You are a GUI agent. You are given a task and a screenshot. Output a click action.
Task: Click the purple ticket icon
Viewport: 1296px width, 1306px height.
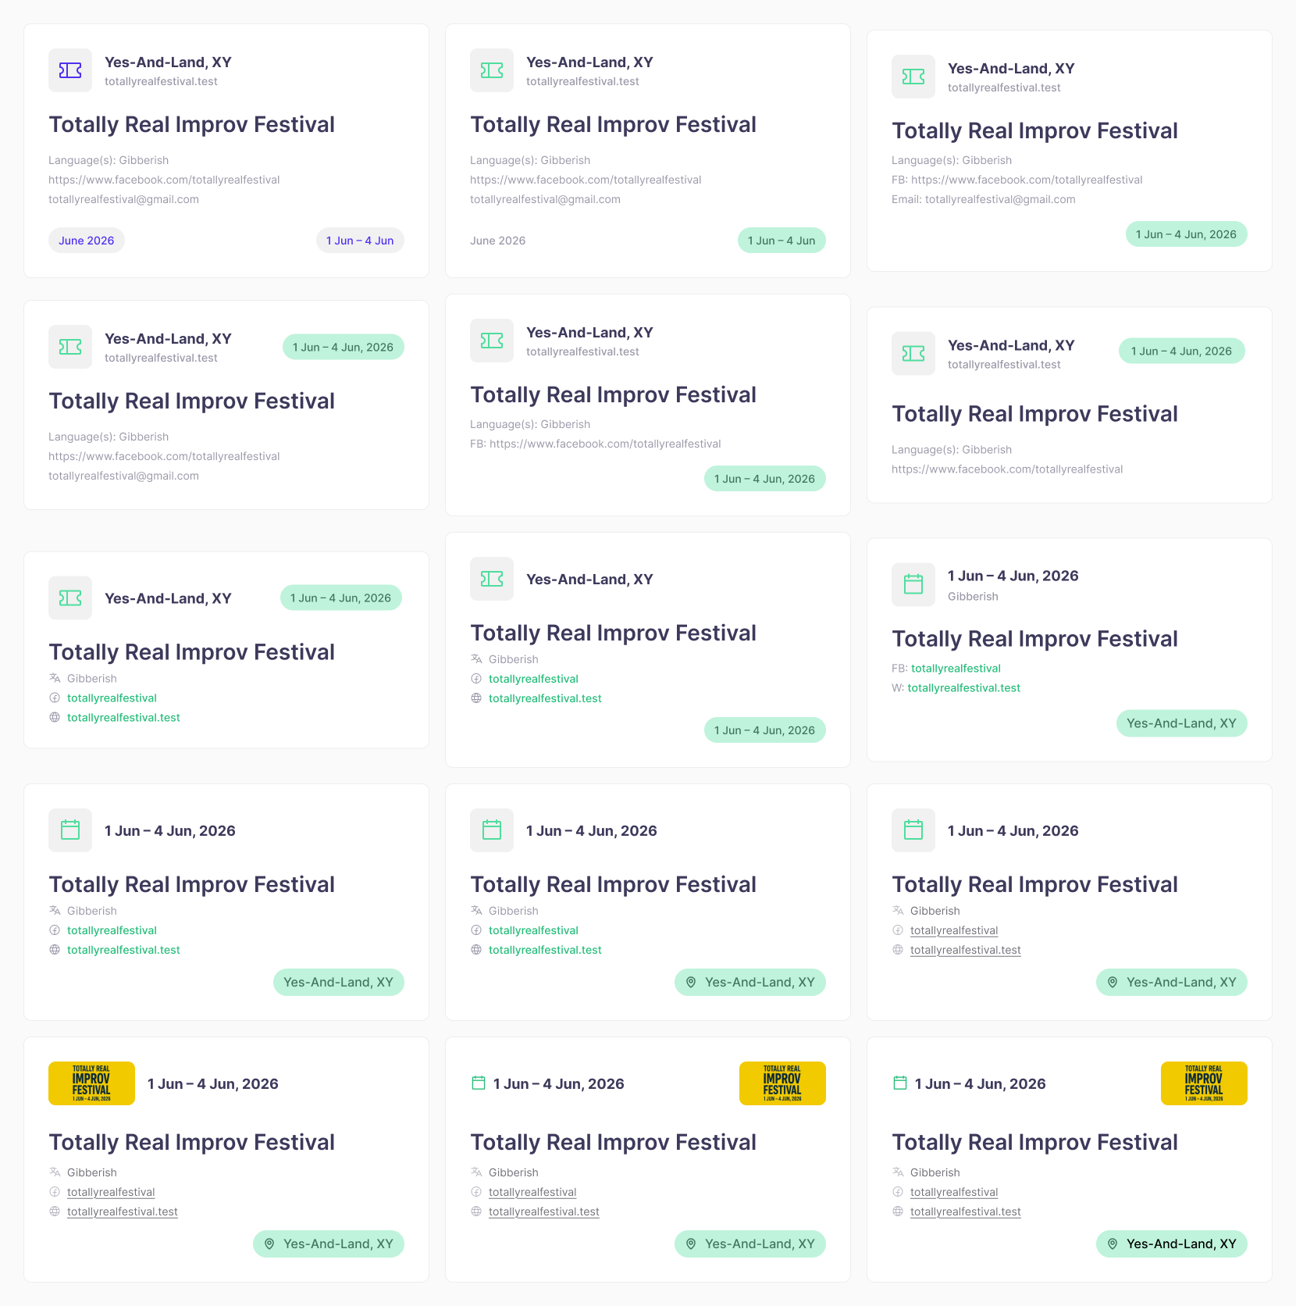(70, 70)
